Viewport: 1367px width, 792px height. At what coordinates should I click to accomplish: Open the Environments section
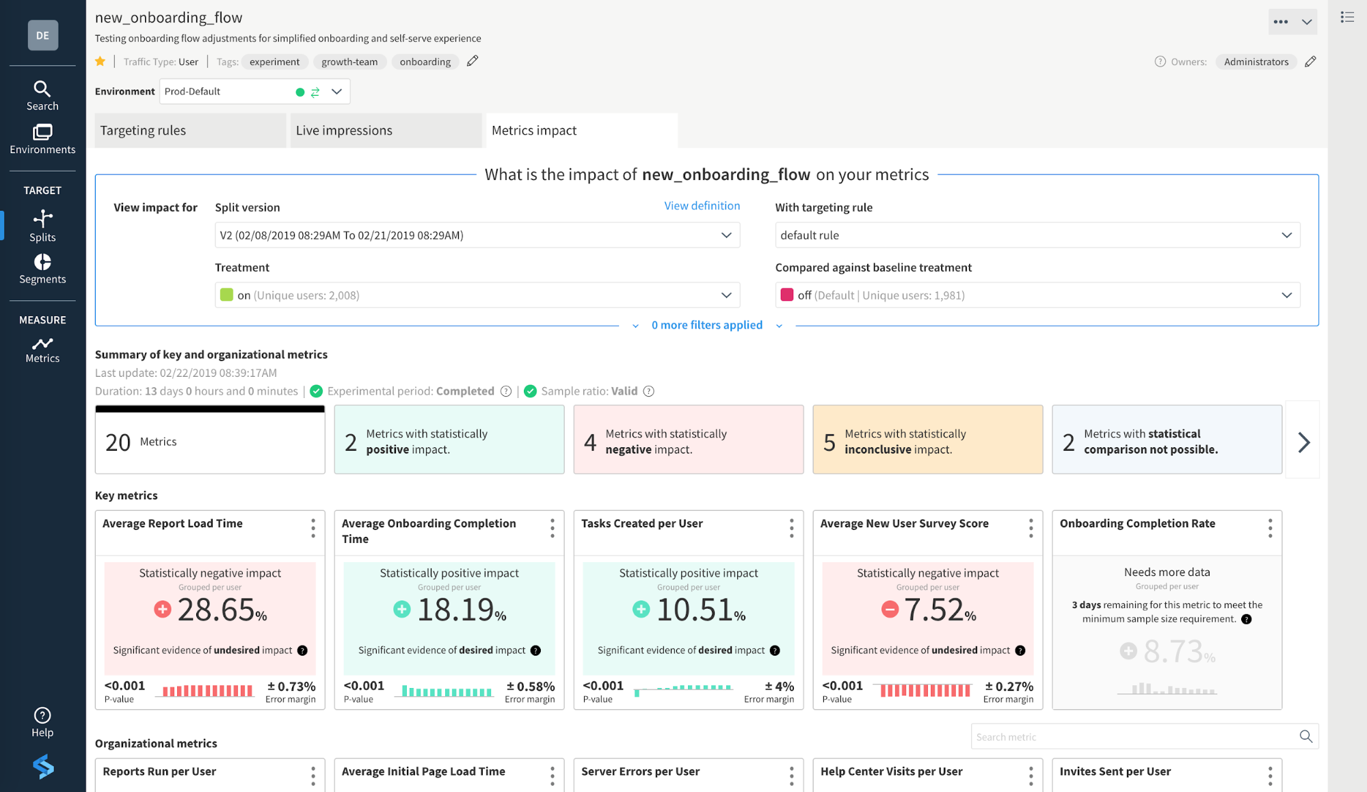(x=42, y=139)
